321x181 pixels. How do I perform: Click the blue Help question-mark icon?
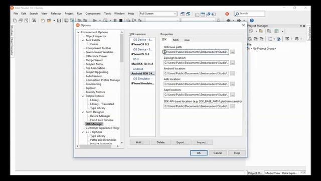[x=252, y=20]
